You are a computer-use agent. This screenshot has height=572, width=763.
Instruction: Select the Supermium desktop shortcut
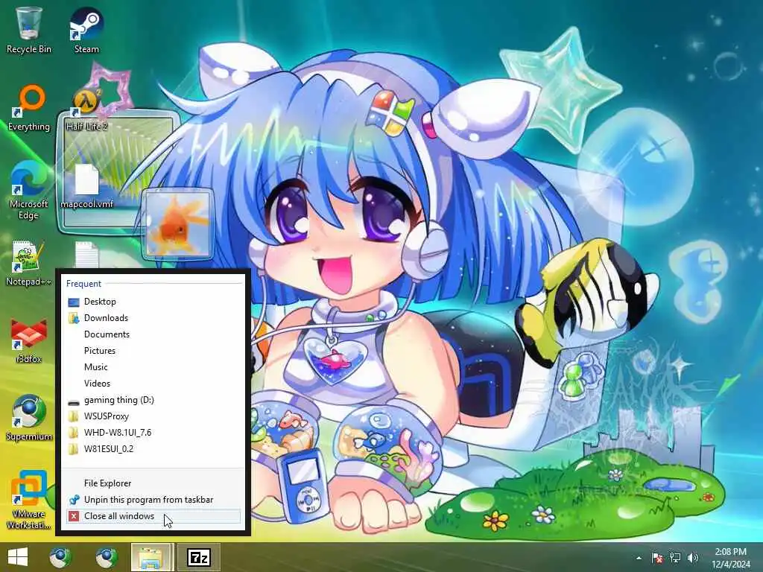click(29, 418)
